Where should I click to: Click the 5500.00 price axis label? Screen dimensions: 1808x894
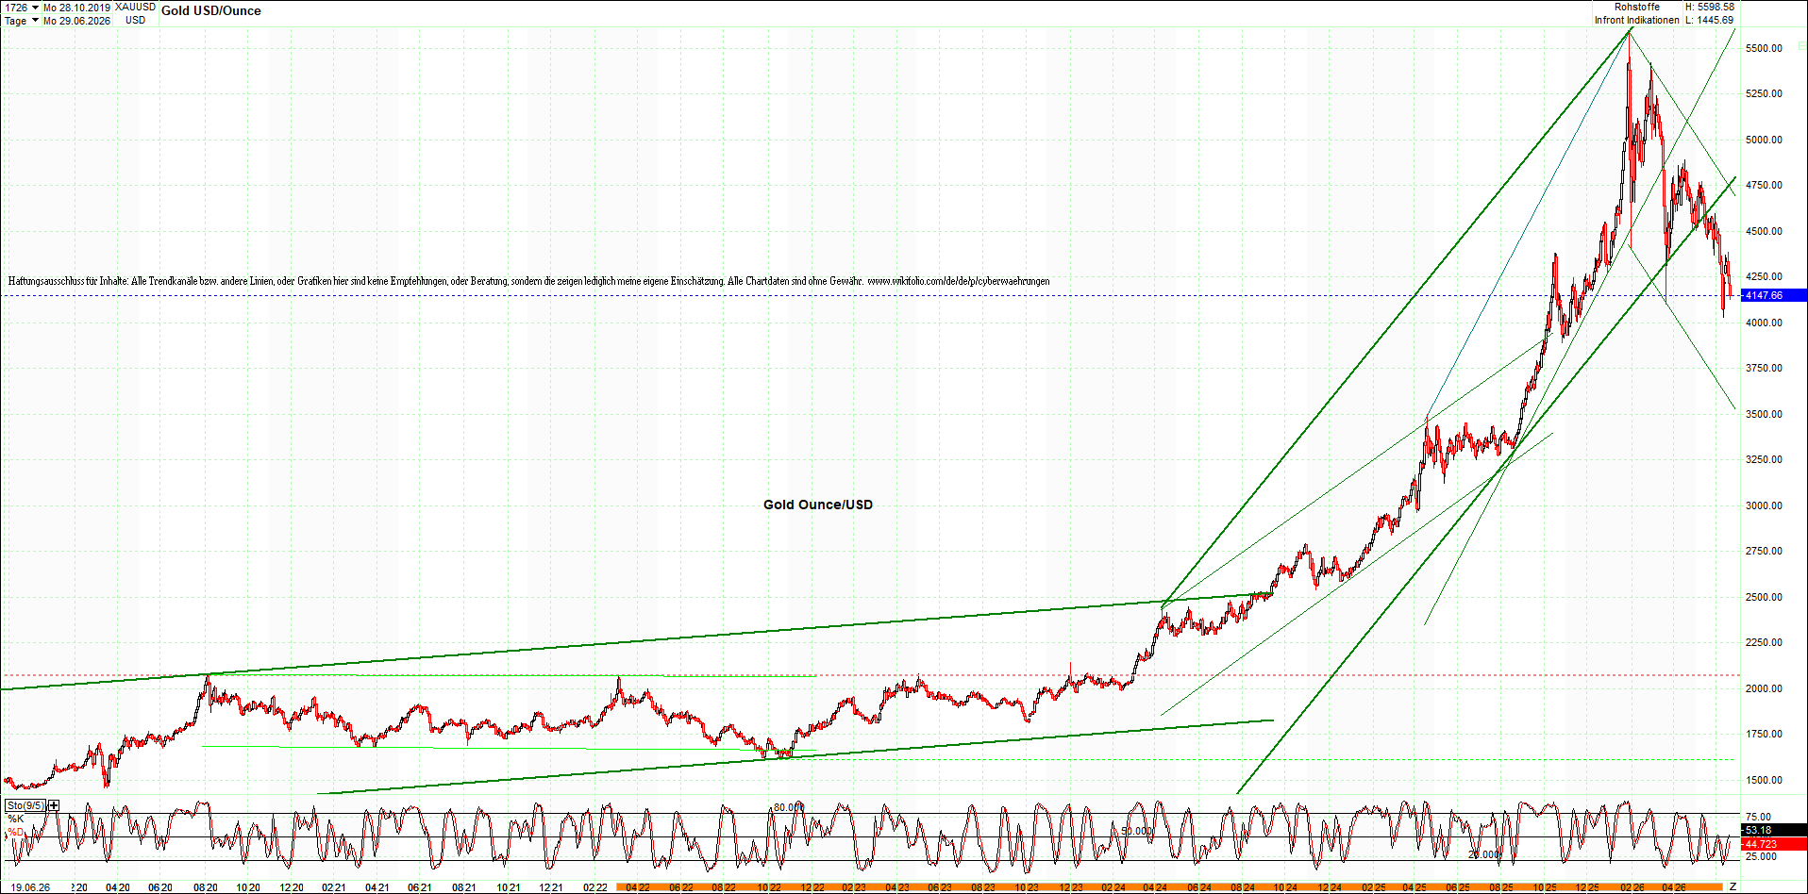pyautogui.click(x=1764, y=48)
